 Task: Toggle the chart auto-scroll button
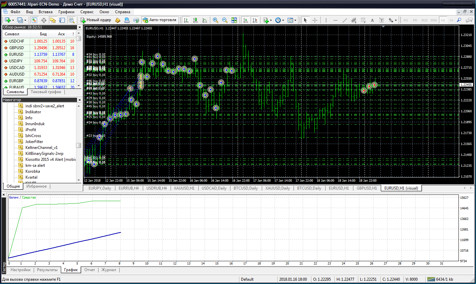[x=245, y=20]
